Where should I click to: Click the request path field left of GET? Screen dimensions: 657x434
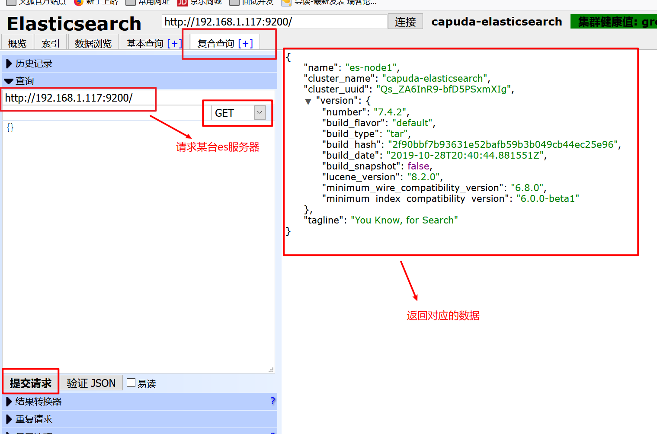(x=106, y=113)
